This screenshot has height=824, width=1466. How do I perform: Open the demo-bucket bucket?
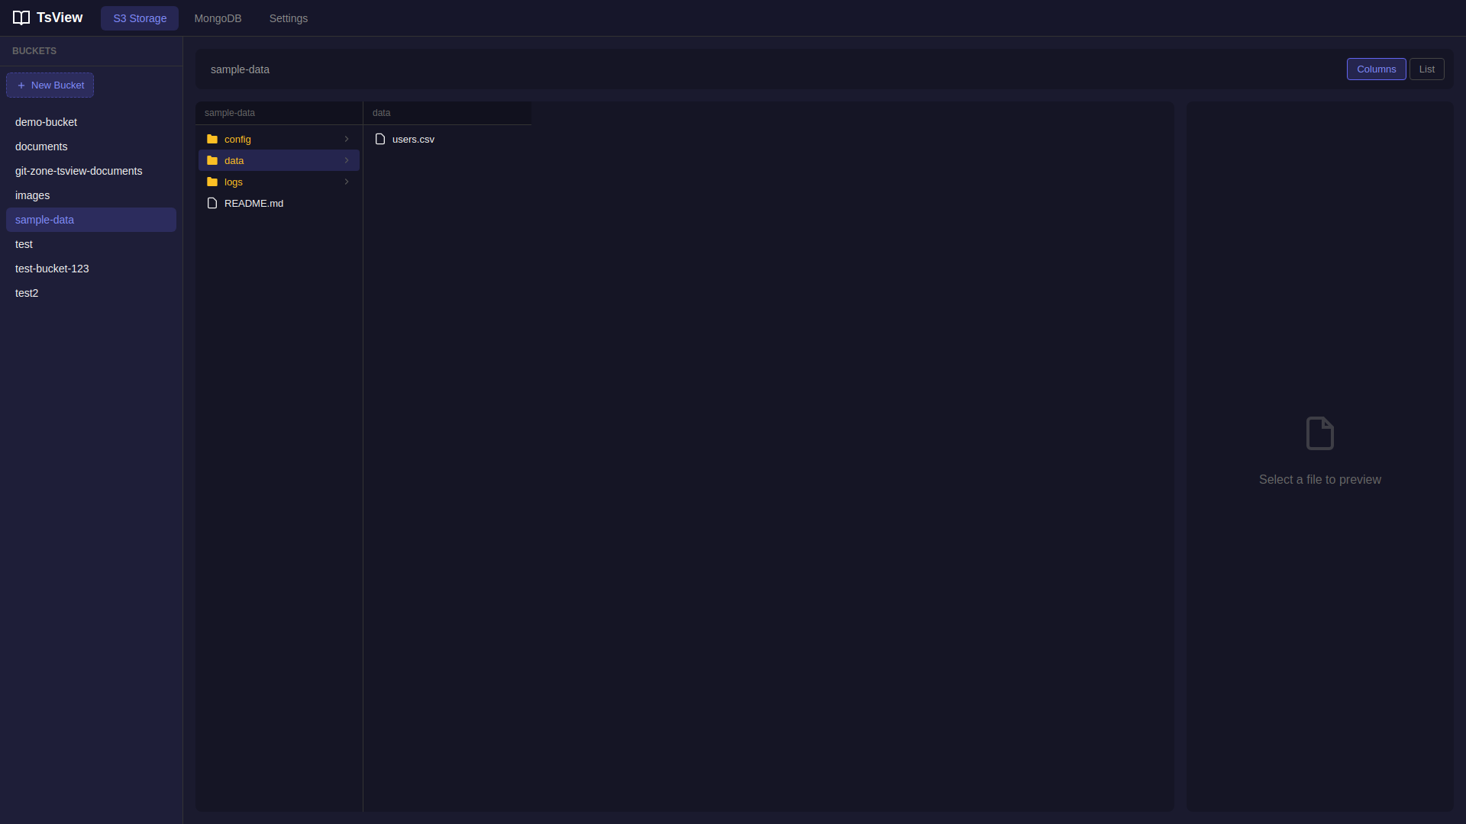pos(46,122)
